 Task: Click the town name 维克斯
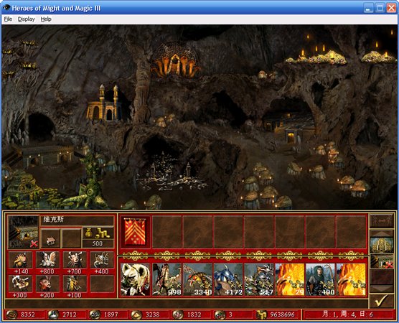(x=53, y=220)
